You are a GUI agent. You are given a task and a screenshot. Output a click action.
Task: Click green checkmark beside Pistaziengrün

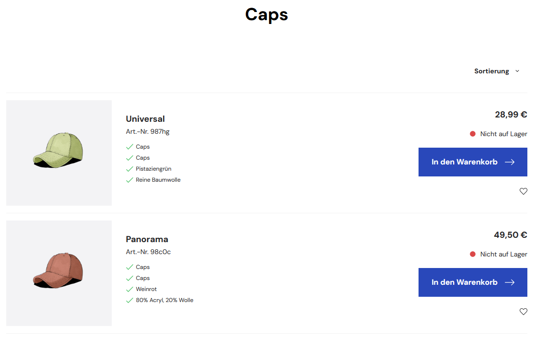[129, 169]
